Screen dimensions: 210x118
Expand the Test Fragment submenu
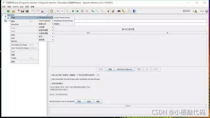(46, 21)
